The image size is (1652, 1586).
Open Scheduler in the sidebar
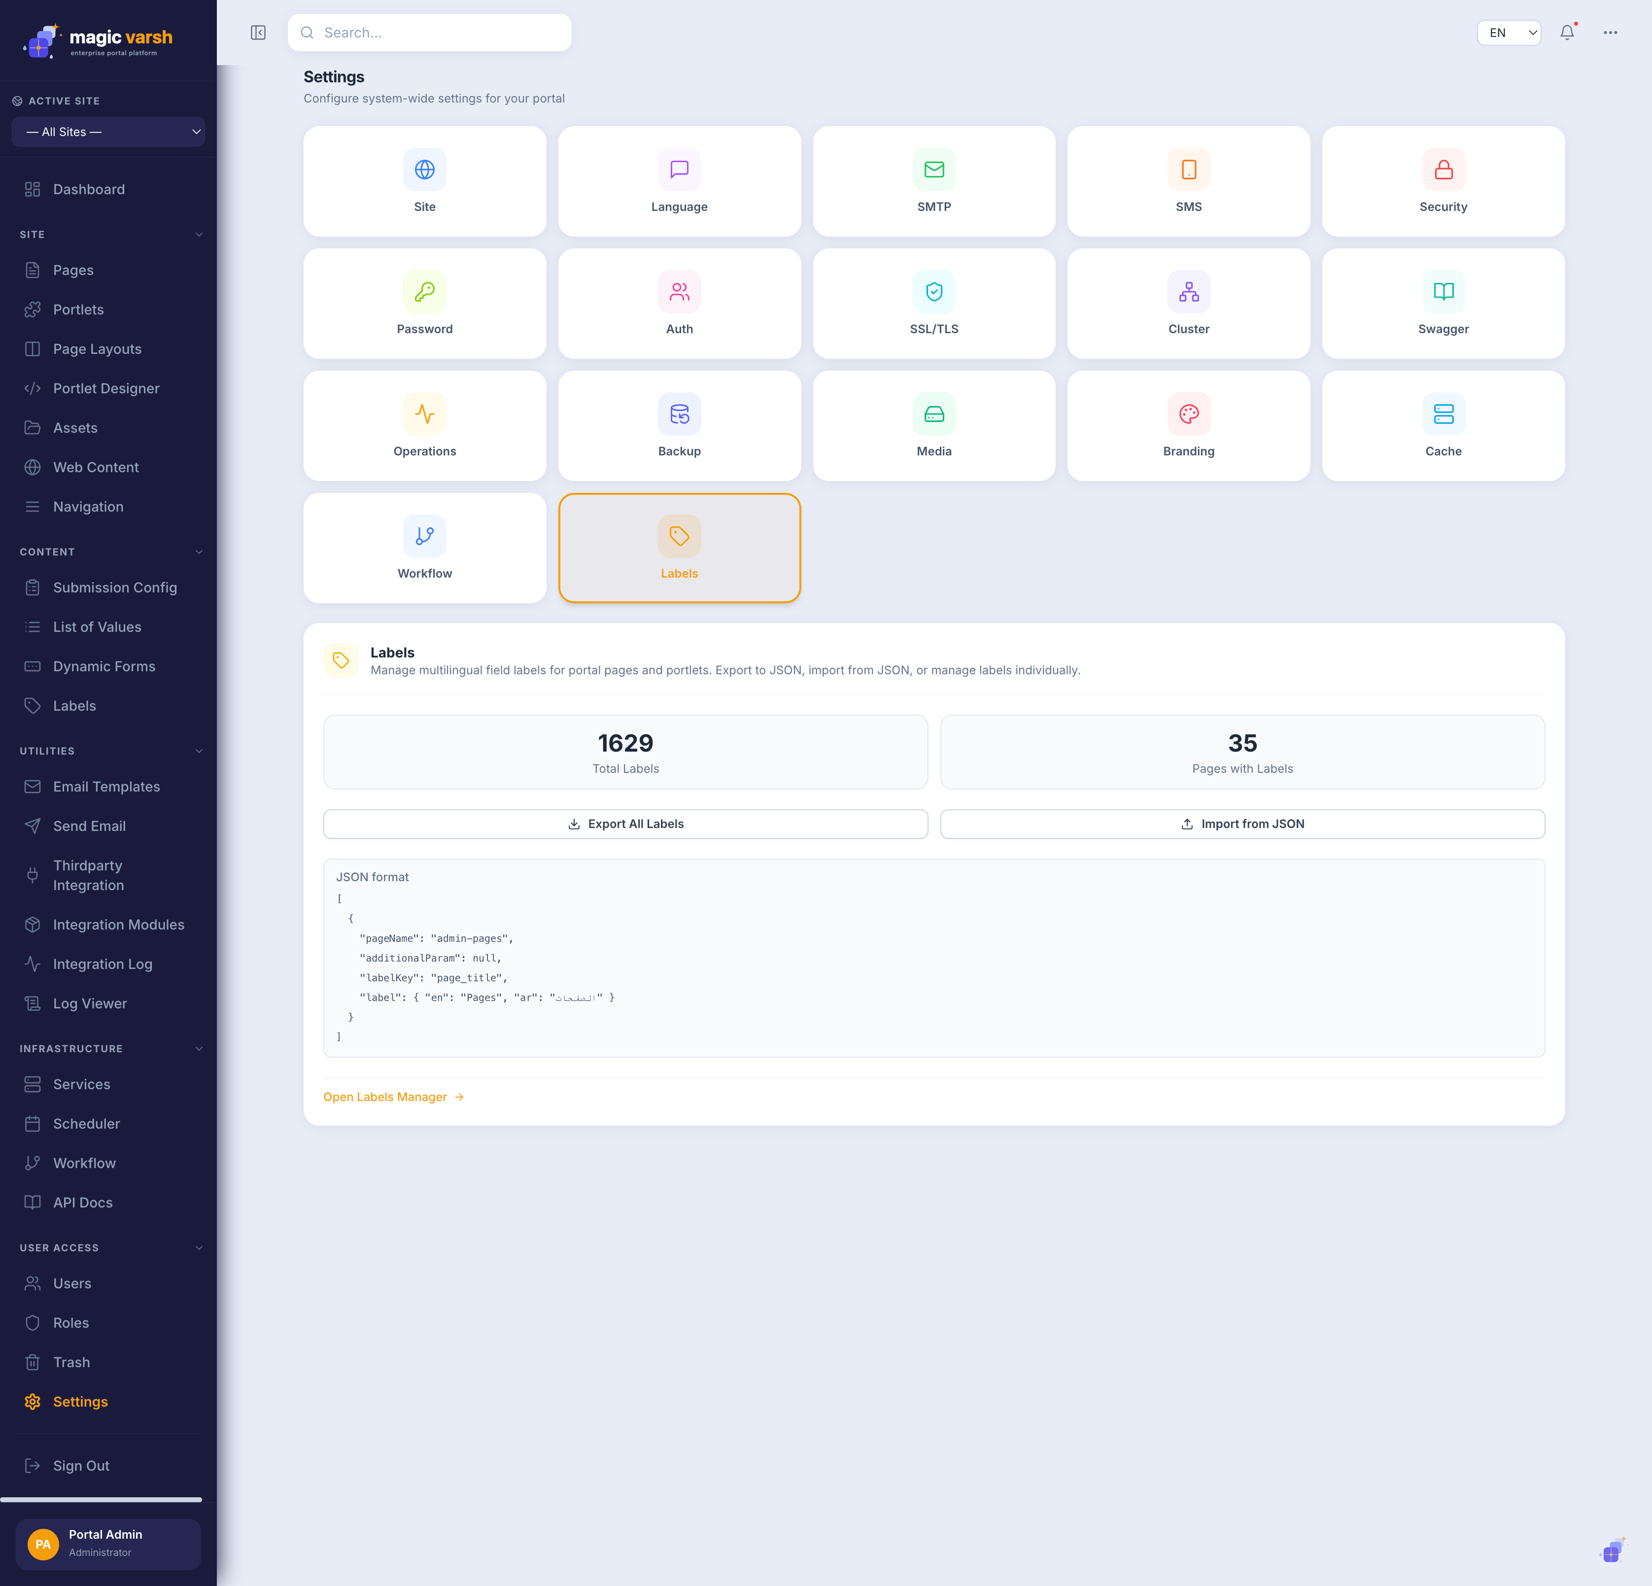tap(108, 1123)
